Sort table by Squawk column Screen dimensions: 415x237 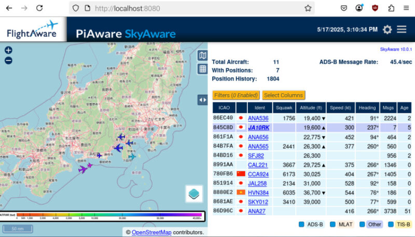point(284,108)
